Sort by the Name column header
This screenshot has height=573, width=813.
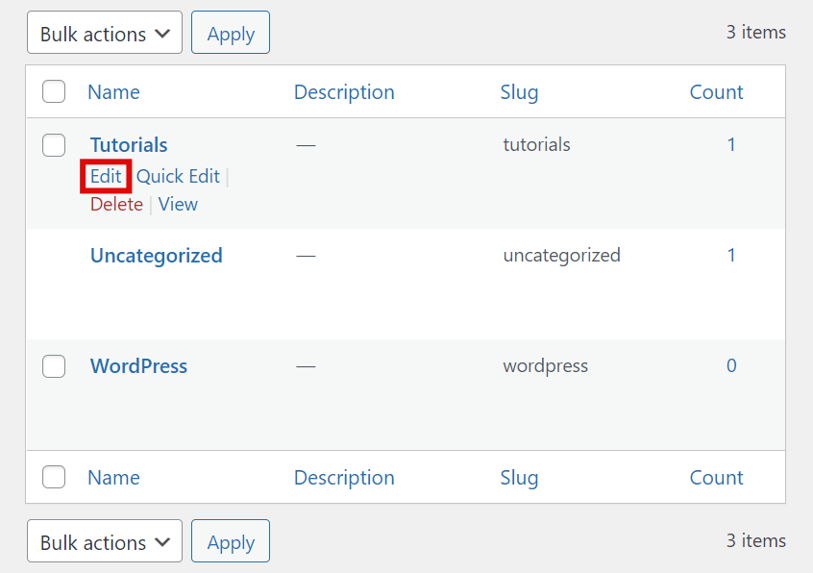click(x=113, y=92)
